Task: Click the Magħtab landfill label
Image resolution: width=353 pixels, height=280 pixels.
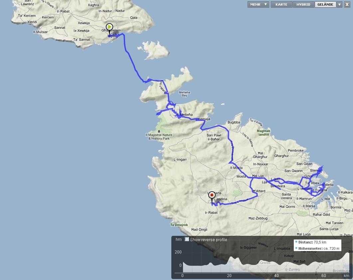Action: pos(264,133)
